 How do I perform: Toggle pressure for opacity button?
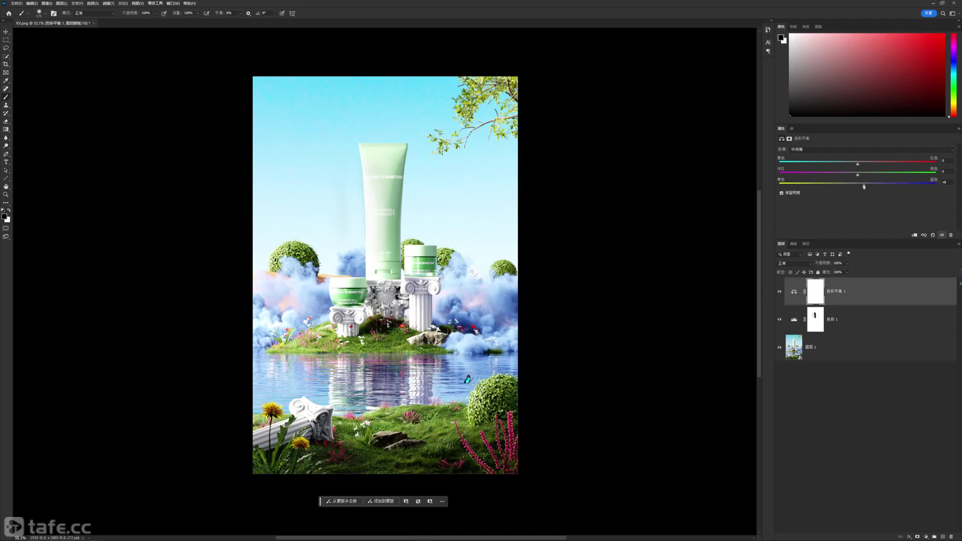[x=164, y=13]
